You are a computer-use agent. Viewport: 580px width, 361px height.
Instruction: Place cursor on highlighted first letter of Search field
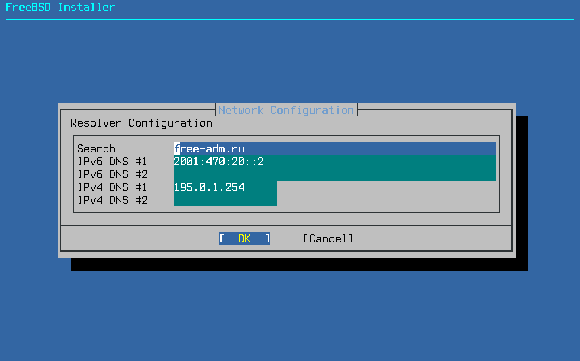177,149
